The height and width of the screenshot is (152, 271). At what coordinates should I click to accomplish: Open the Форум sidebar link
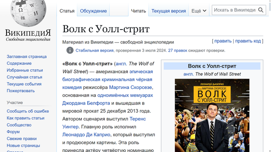pyautogui.click(x=13, y=132)
